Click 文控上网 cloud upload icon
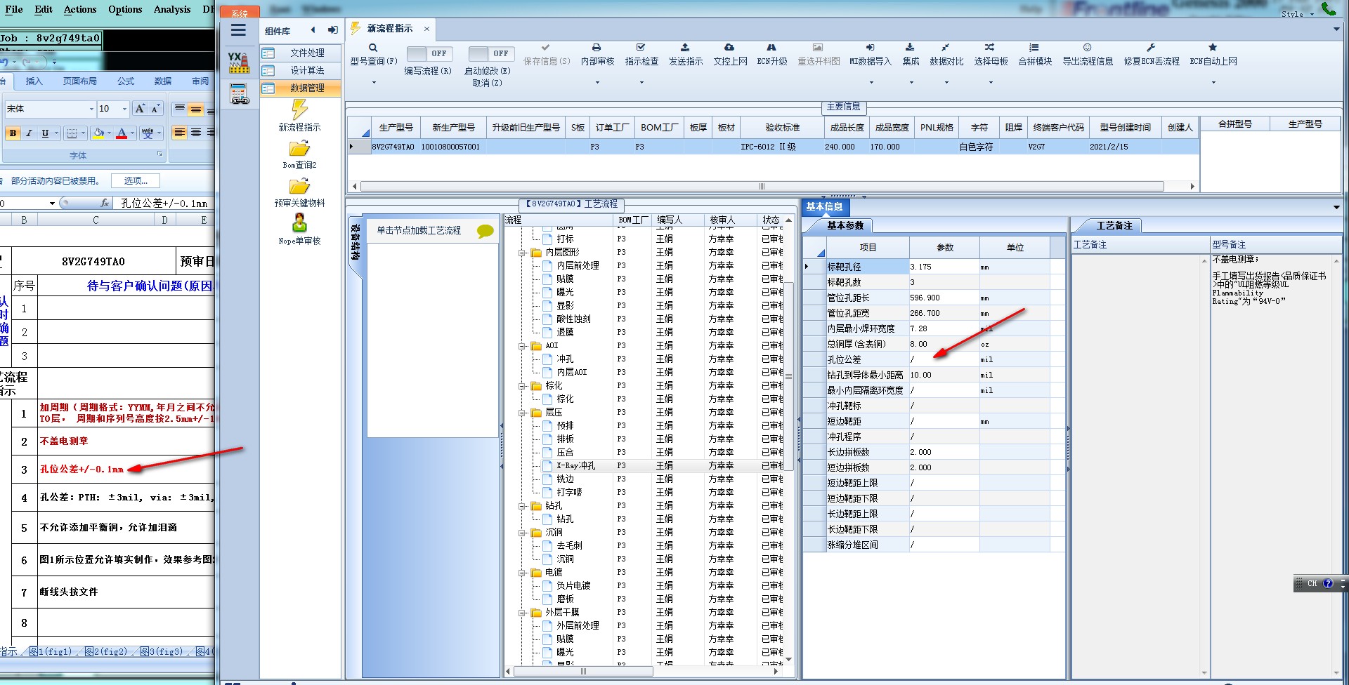Image resolution: width=1349 pixels, height=685 pixels. (x=729, y=48)
